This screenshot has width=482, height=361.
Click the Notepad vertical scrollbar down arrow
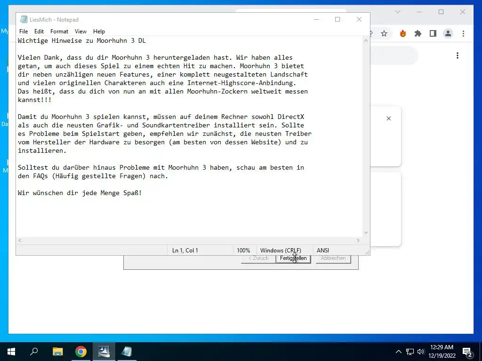tap(366, 232)
